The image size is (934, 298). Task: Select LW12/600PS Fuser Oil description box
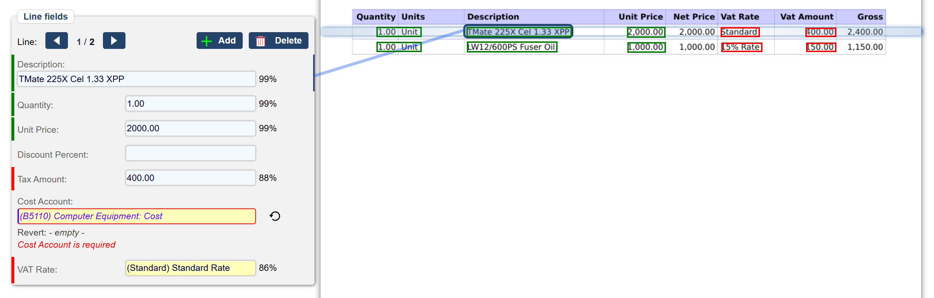coord(512,47)
